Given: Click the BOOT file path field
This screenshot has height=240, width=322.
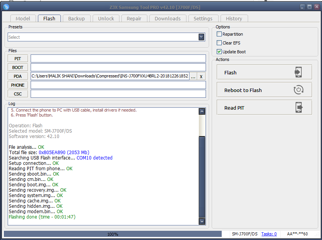Looking at the screenshot, I should (118, 67).
